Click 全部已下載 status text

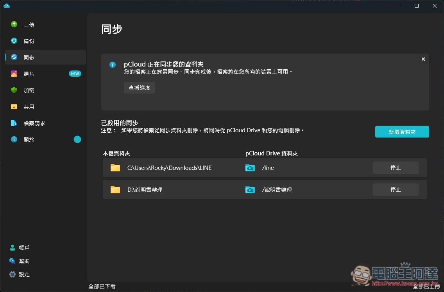click(102, 287)
